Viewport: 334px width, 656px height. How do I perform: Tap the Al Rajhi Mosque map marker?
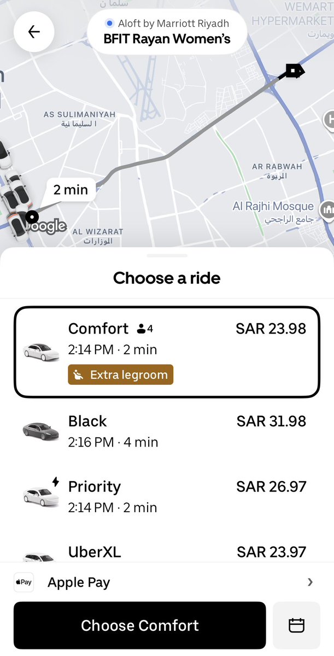pyautogui.click(x=328, y=209)
